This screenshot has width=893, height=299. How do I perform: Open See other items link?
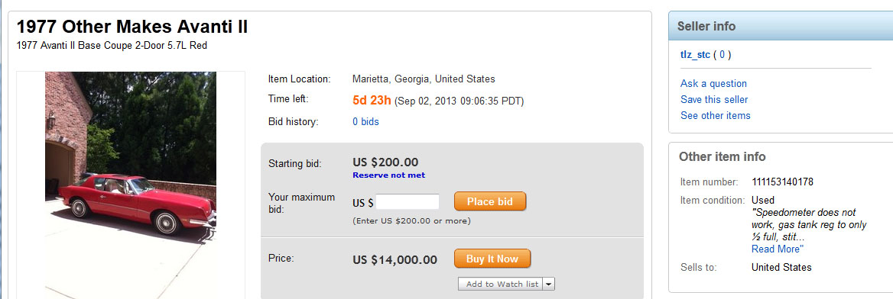coord(716,115)
